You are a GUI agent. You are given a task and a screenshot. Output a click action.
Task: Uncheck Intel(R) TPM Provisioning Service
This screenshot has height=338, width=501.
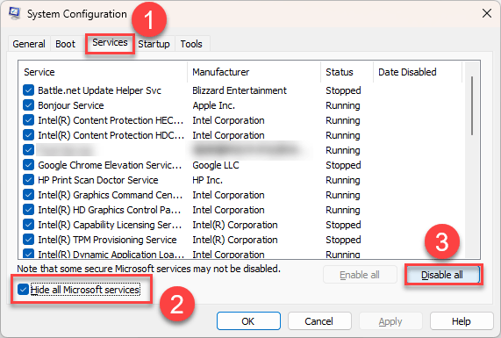[28, 240]
